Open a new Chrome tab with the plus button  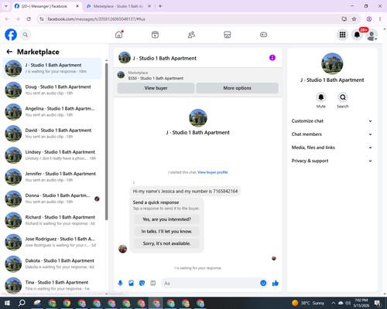point(160,6)
